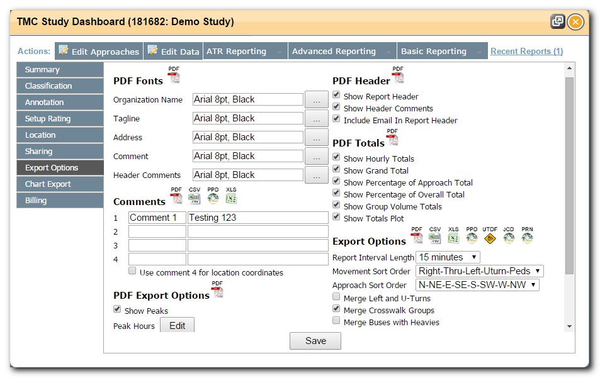Click the UTDF export icon under Export Options
Viewport: 600px width, 378px height.
[x=490, y=238]
